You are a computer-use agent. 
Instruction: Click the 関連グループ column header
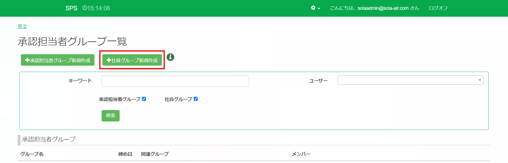pyautogui.click(x=155, y=154)
